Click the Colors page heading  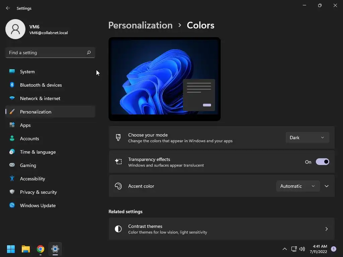coord(200,25)
